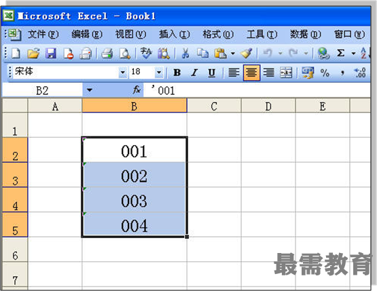Screen dimensions: 377x291
Task: Open the 格式(O) menu
Action: [218, 35]
